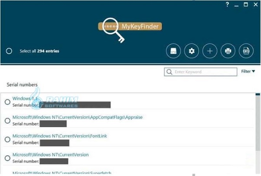Select the Windows 8.1 entry radio
Image resolution: width=261 pixels, height=176 pixels.
tap(7, 102)
